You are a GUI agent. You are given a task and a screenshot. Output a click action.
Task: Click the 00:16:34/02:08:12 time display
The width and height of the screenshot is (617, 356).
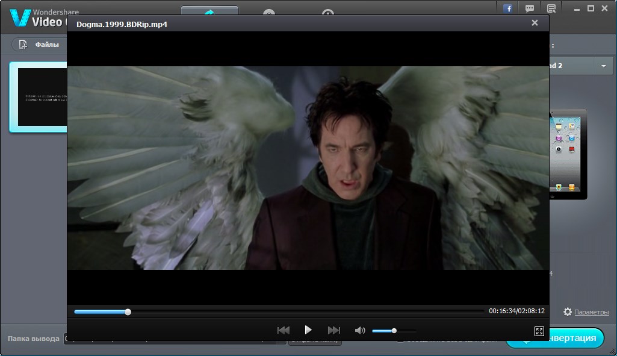(516, 311)
